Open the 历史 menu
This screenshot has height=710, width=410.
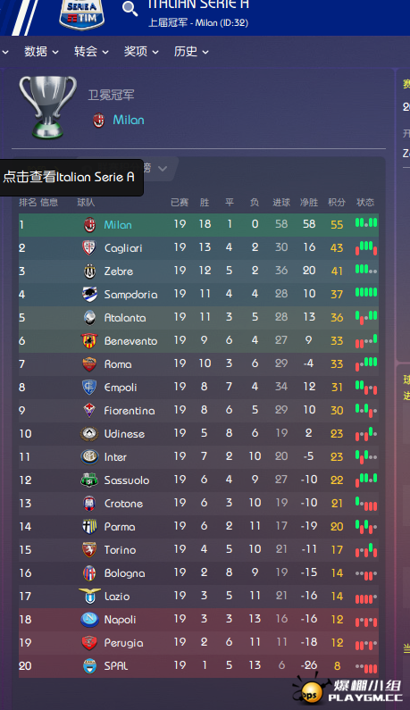[x=191, y=52]
